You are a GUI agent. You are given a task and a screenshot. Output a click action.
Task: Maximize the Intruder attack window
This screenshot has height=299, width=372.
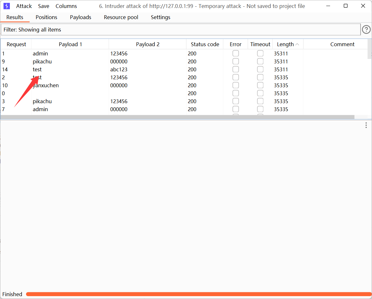click(346, 6)
